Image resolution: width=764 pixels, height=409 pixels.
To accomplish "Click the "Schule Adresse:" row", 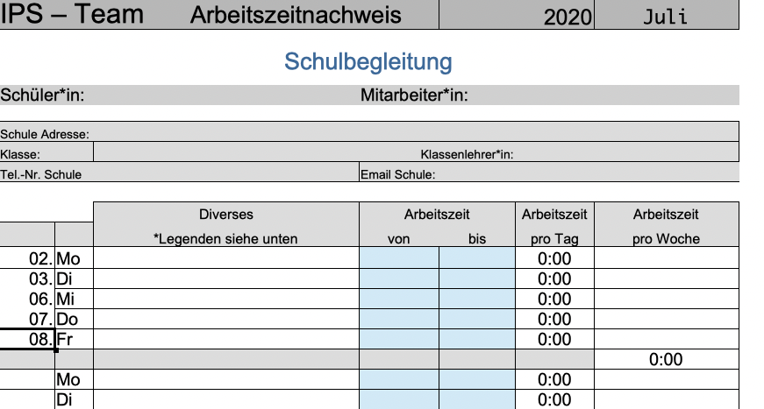I will coord(368,134).
